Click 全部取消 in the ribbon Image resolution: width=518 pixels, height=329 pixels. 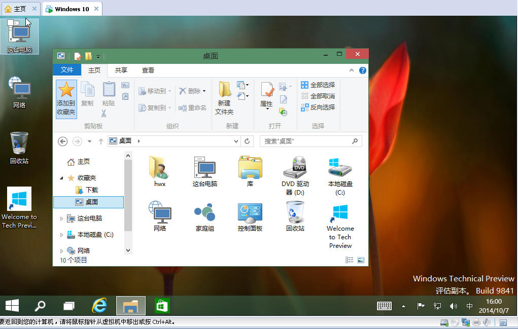[318, 96]
